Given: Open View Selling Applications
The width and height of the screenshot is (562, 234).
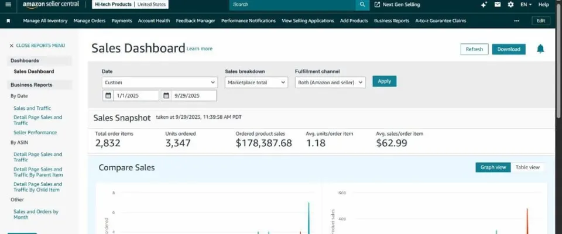Looking at the screenshot, I should (x=308, y=21).
